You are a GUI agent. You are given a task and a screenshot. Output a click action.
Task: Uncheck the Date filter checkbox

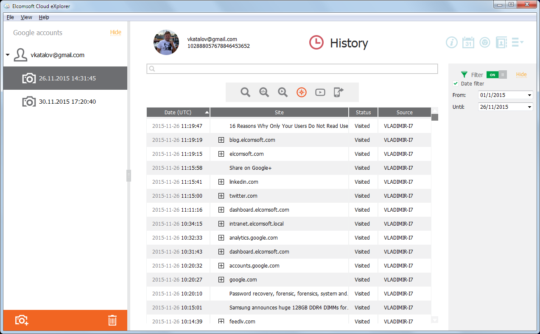click(x=456, y=83)
